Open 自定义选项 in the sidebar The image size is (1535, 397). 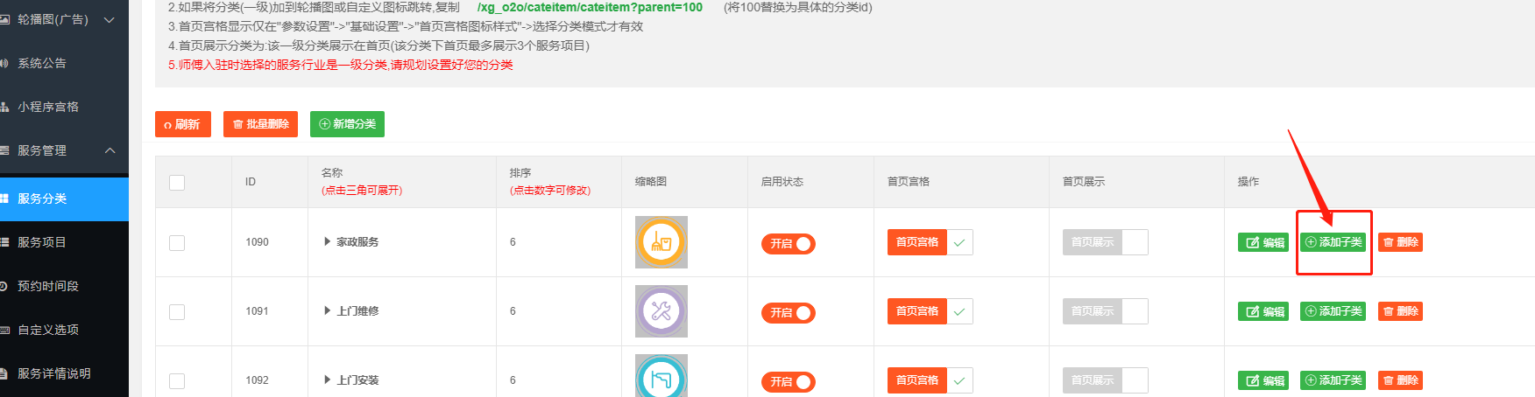48,330
